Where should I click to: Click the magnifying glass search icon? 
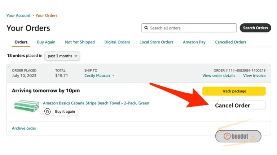[146, 28]
